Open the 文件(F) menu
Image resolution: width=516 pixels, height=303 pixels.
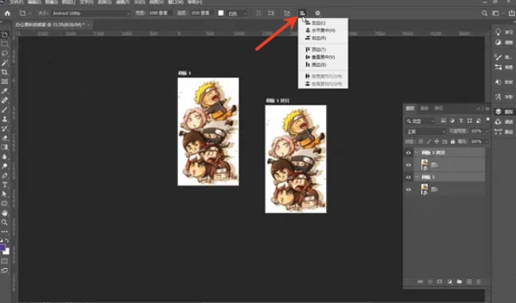[17, 2]
